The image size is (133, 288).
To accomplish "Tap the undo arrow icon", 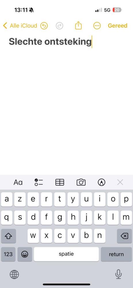I will [x=44, y=26].
